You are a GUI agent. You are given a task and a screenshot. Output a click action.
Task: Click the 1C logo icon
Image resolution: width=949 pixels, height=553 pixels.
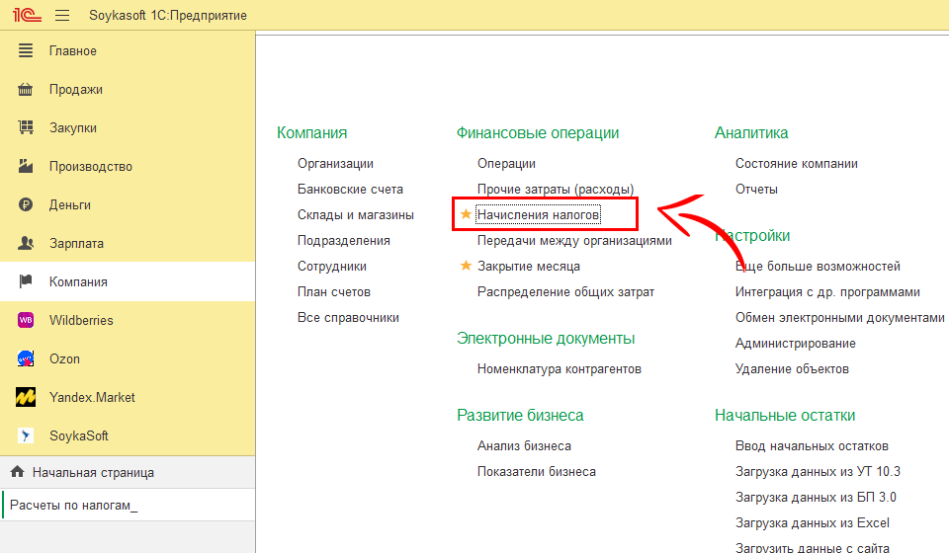(x=26, y=16)
